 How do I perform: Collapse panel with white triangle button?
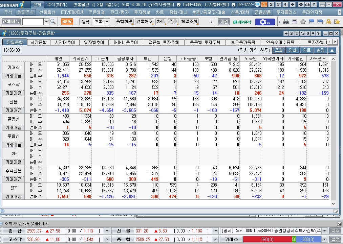coord(332,50)
